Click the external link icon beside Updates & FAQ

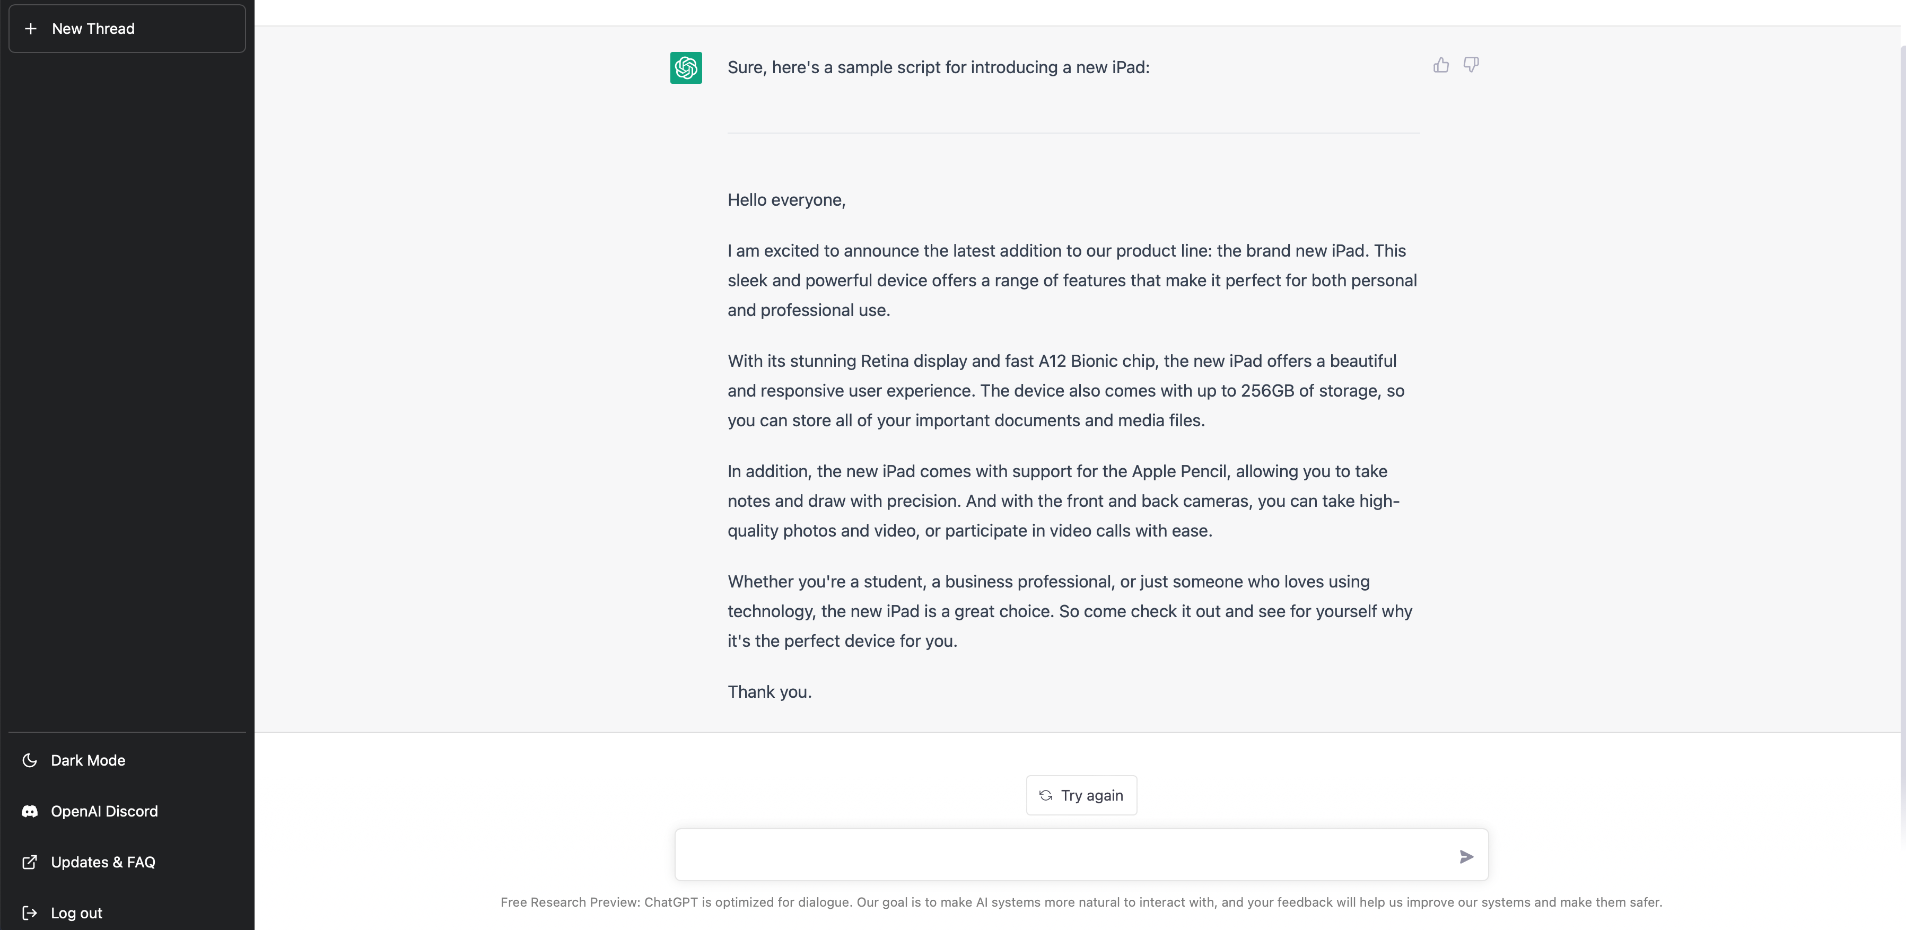click(x=30, y=862)
